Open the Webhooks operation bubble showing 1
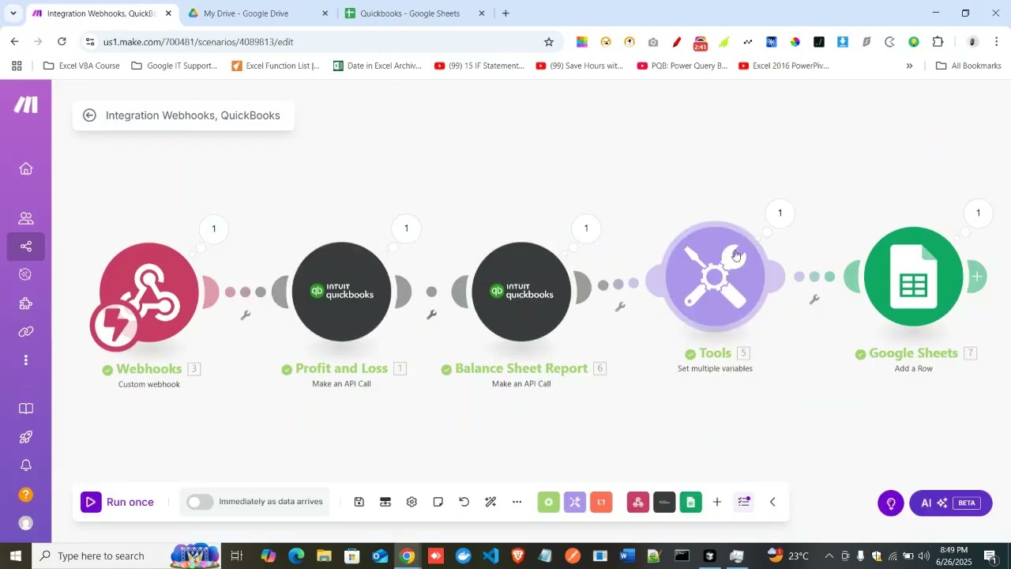 tap(213, 229)
